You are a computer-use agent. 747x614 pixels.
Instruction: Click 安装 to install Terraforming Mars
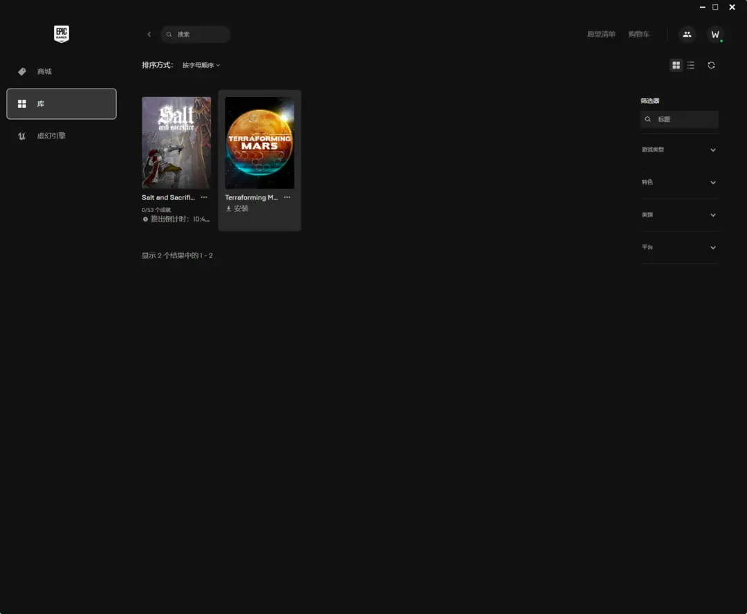pos(237,209)
